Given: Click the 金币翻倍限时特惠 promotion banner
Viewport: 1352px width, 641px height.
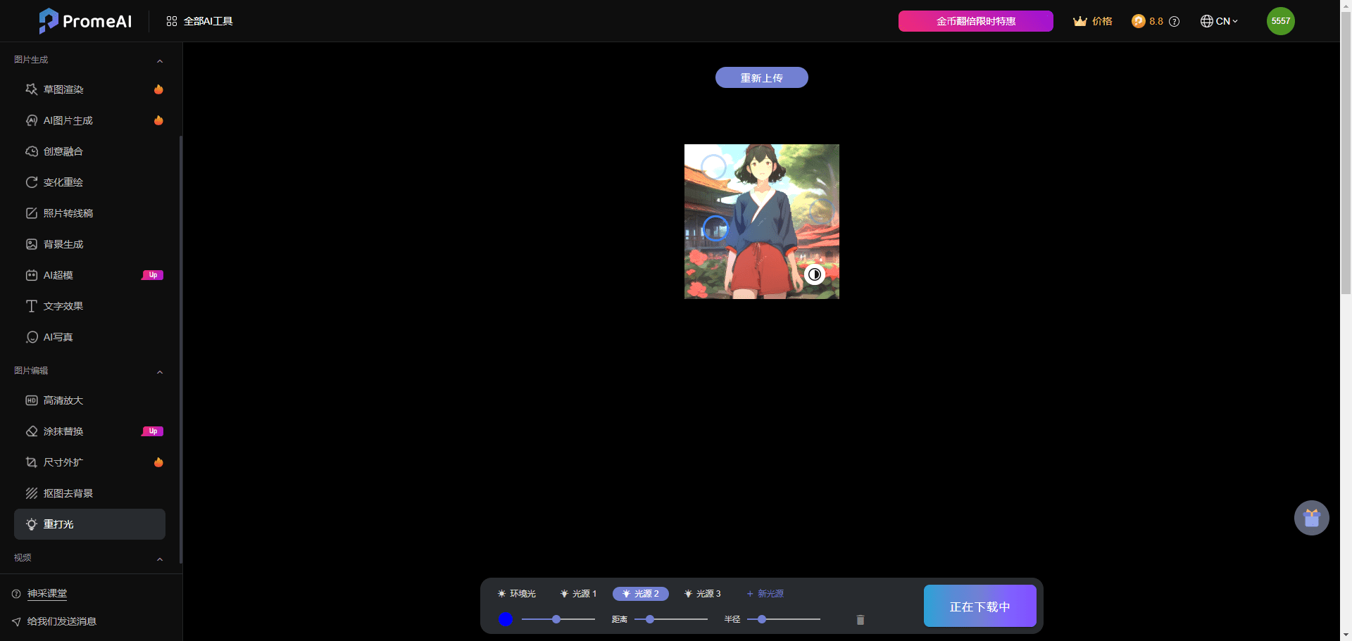Looking at the screenshot, I should click(x=975, y=21).
